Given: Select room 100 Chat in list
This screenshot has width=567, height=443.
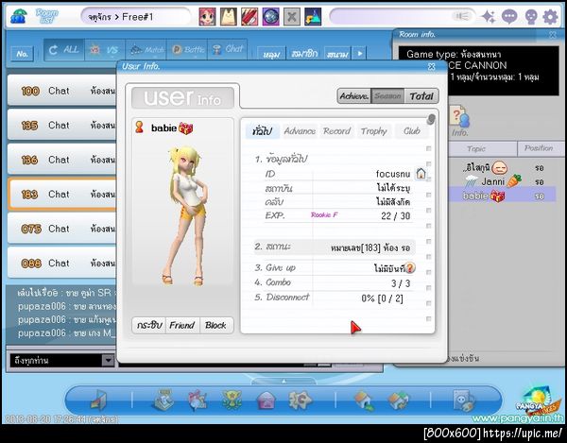Looking at the screenshot, I should (x=61, y=91).
